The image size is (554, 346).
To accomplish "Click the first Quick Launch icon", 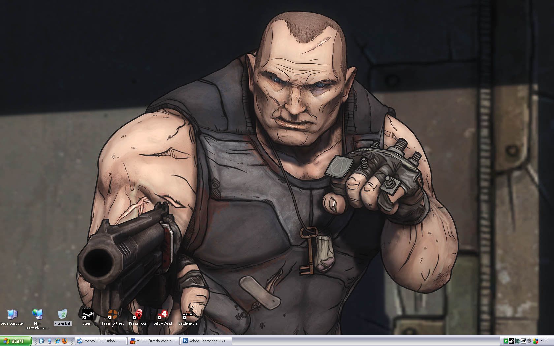I will pyautogui.click(x=42, y=341).
